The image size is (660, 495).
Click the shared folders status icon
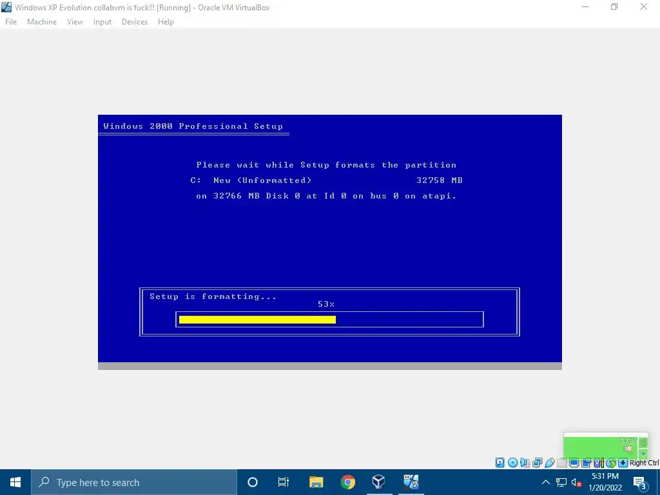561,463
